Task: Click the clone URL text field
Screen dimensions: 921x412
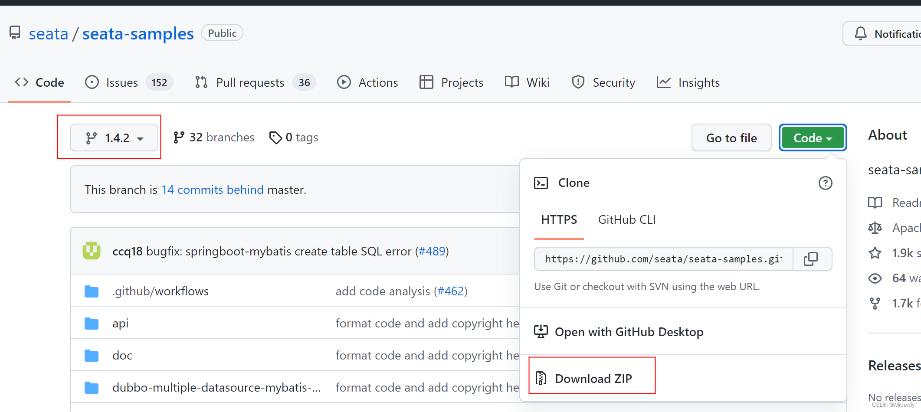Action: point(664,259)
